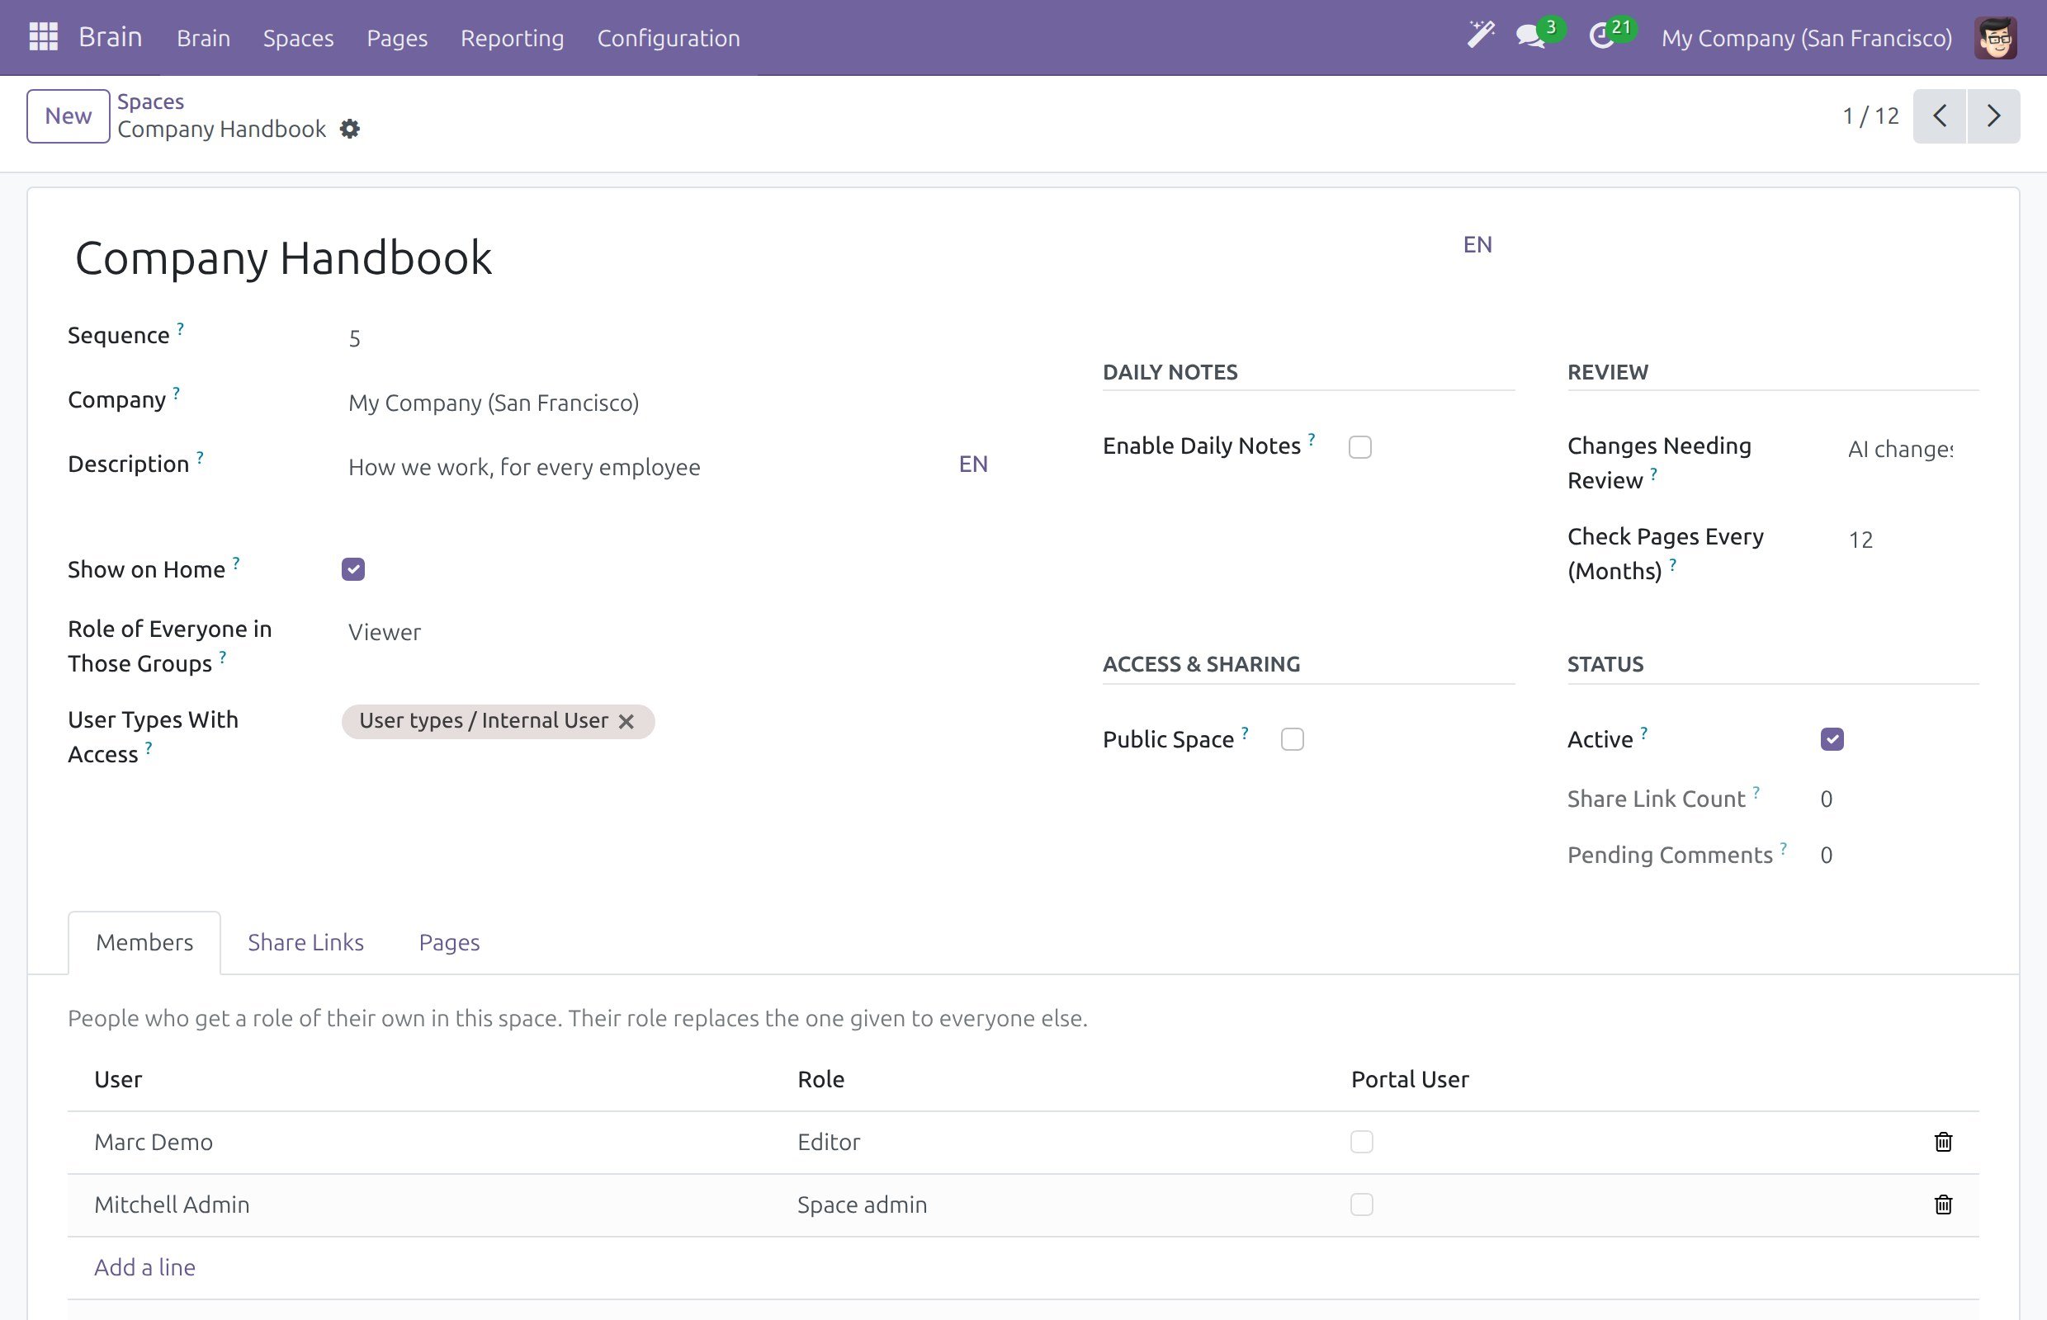Change Marc Demo's Editor role
This screenshot has height=1320, width=2047.
[x=829, y=1142]
